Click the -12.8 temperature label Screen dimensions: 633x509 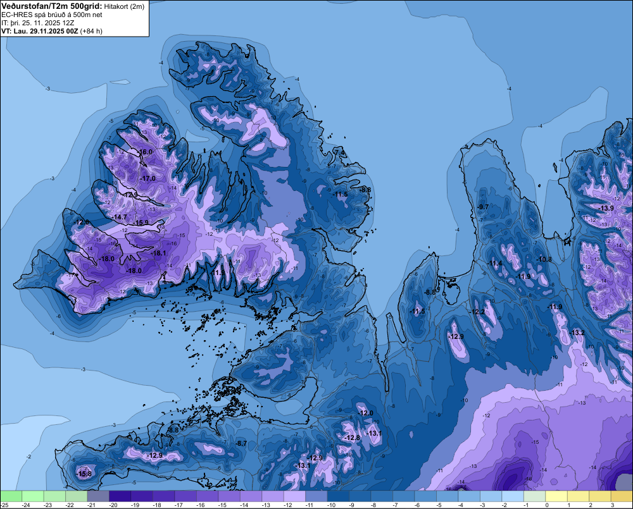tap(353, 438)
